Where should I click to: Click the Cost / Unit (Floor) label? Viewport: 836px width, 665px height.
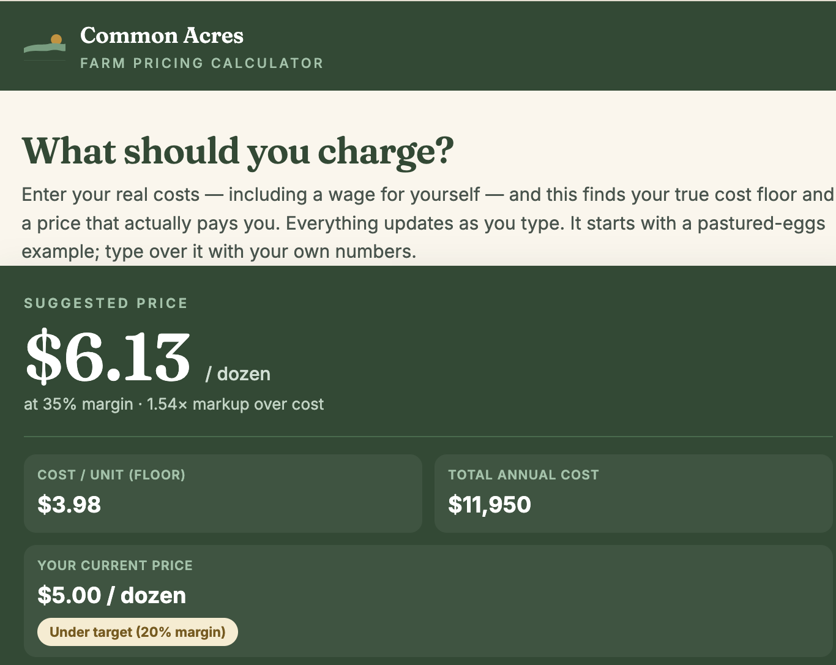pos(111,475)
